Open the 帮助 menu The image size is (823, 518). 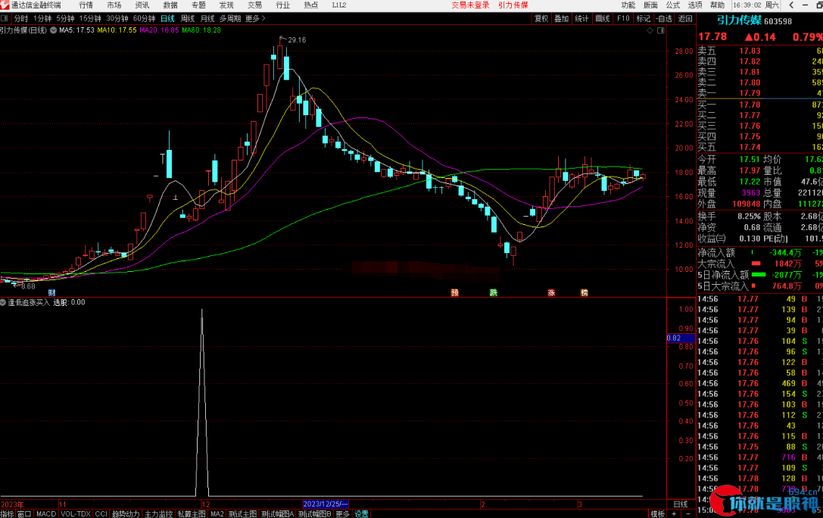coord(718,5)
